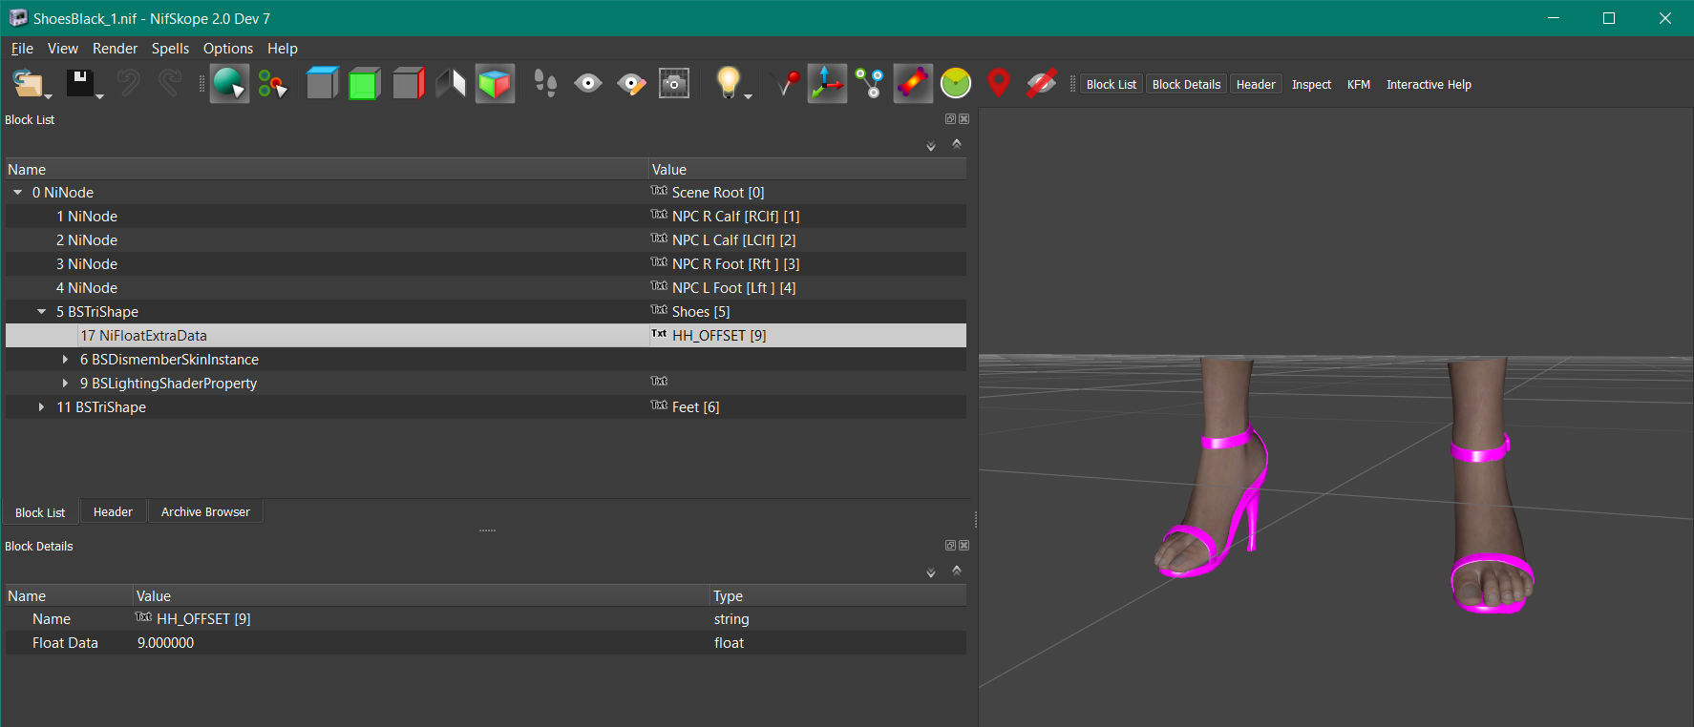The width and height of the screenshot is (1694, 727).
Task: Click the Block List toolbar button
Action: (1112, 85)
